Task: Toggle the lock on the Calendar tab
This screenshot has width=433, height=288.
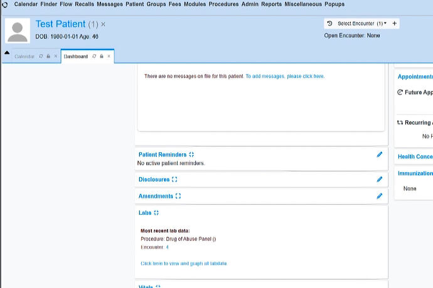Action: coord(48,56)
